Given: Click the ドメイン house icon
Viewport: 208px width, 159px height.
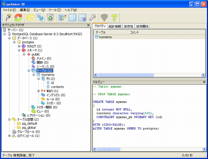Looking at the screenshot, I should click(x=33, y=58).
